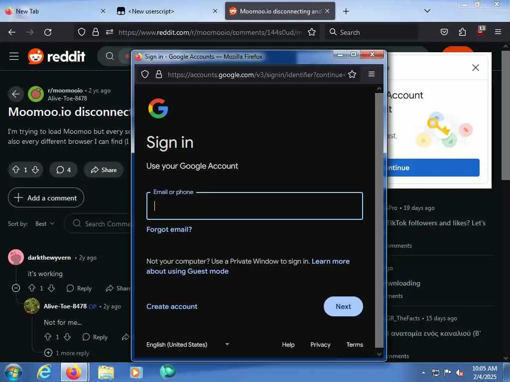510x382 pixels.
Task: Reply to darkthewyvern's comment
Action: tap(79, 288)
